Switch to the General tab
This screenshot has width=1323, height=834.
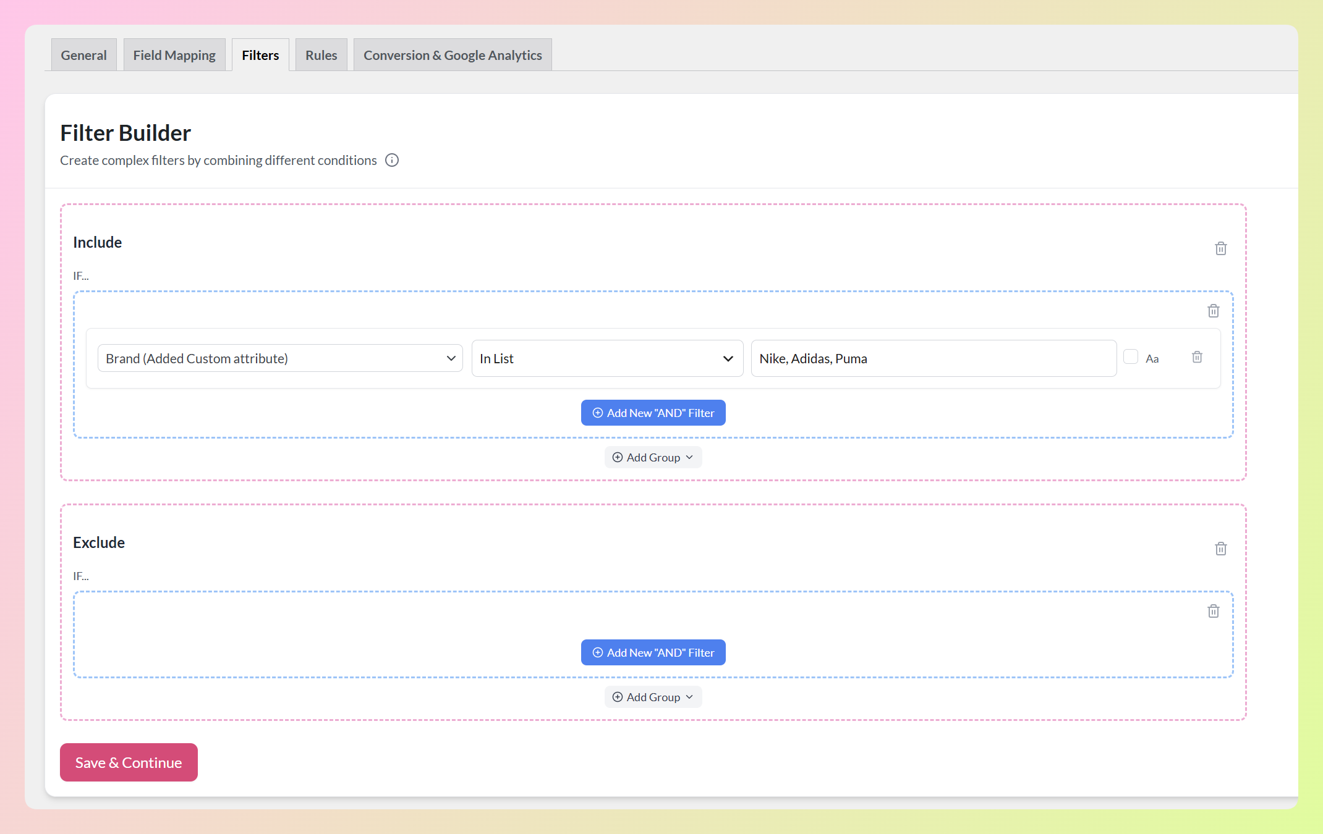83,55
